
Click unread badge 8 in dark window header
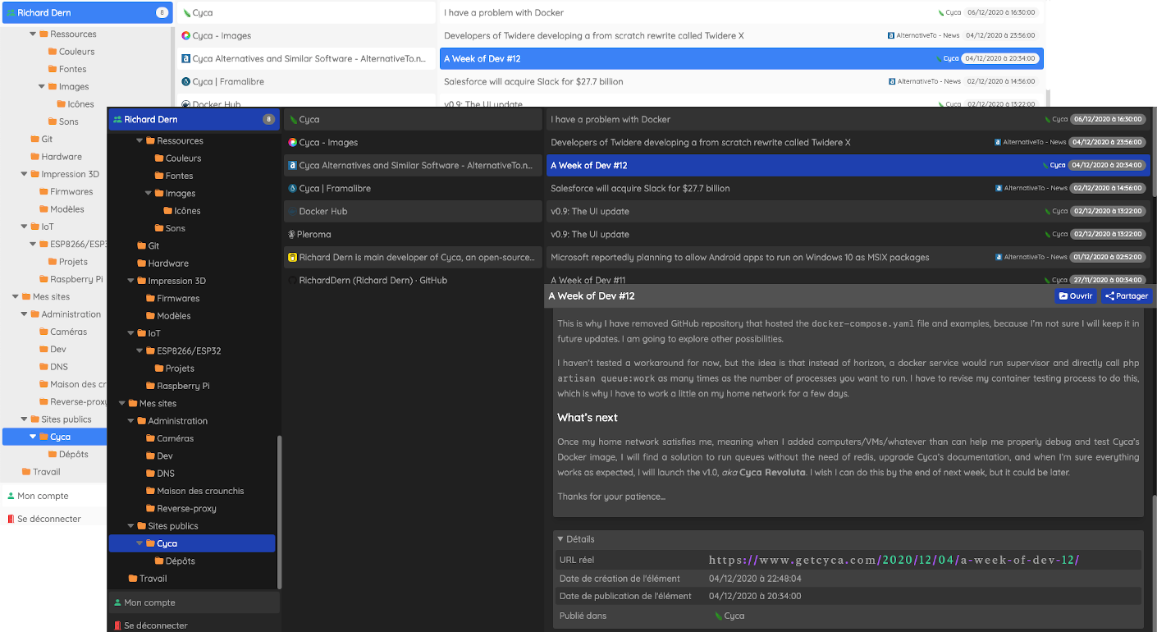tap(268, 120)
